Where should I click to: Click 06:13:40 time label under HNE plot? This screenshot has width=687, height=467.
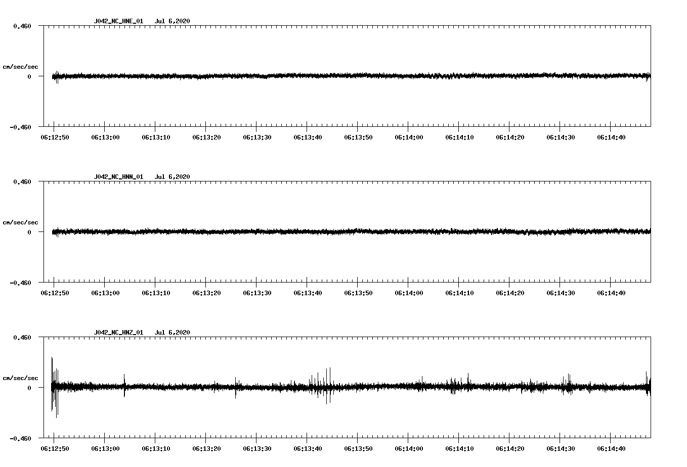tap(308, 137)
